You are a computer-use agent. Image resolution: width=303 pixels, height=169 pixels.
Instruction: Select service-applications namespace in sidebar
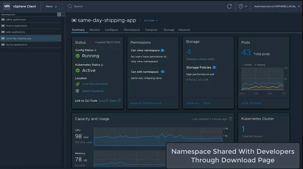click(31, 45)
